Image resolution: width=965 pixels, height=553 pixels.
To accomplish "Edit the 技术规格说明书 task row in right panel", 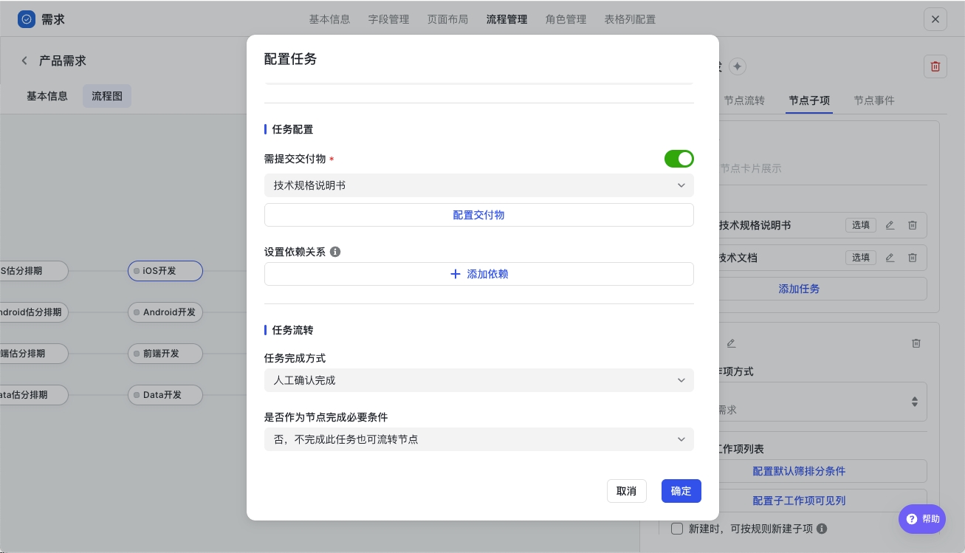I will click(x=890, y=225).
